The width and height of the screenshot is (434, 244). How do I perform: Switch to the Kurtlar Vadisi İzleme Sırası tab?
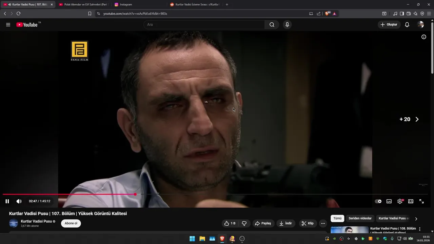coord(195,4)
